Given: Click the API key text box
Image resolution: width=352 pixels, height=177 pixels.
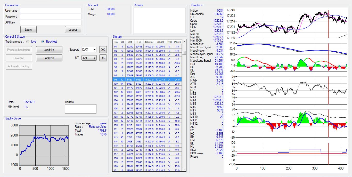Looking at the screenshot, I should [x=51, y=22].
